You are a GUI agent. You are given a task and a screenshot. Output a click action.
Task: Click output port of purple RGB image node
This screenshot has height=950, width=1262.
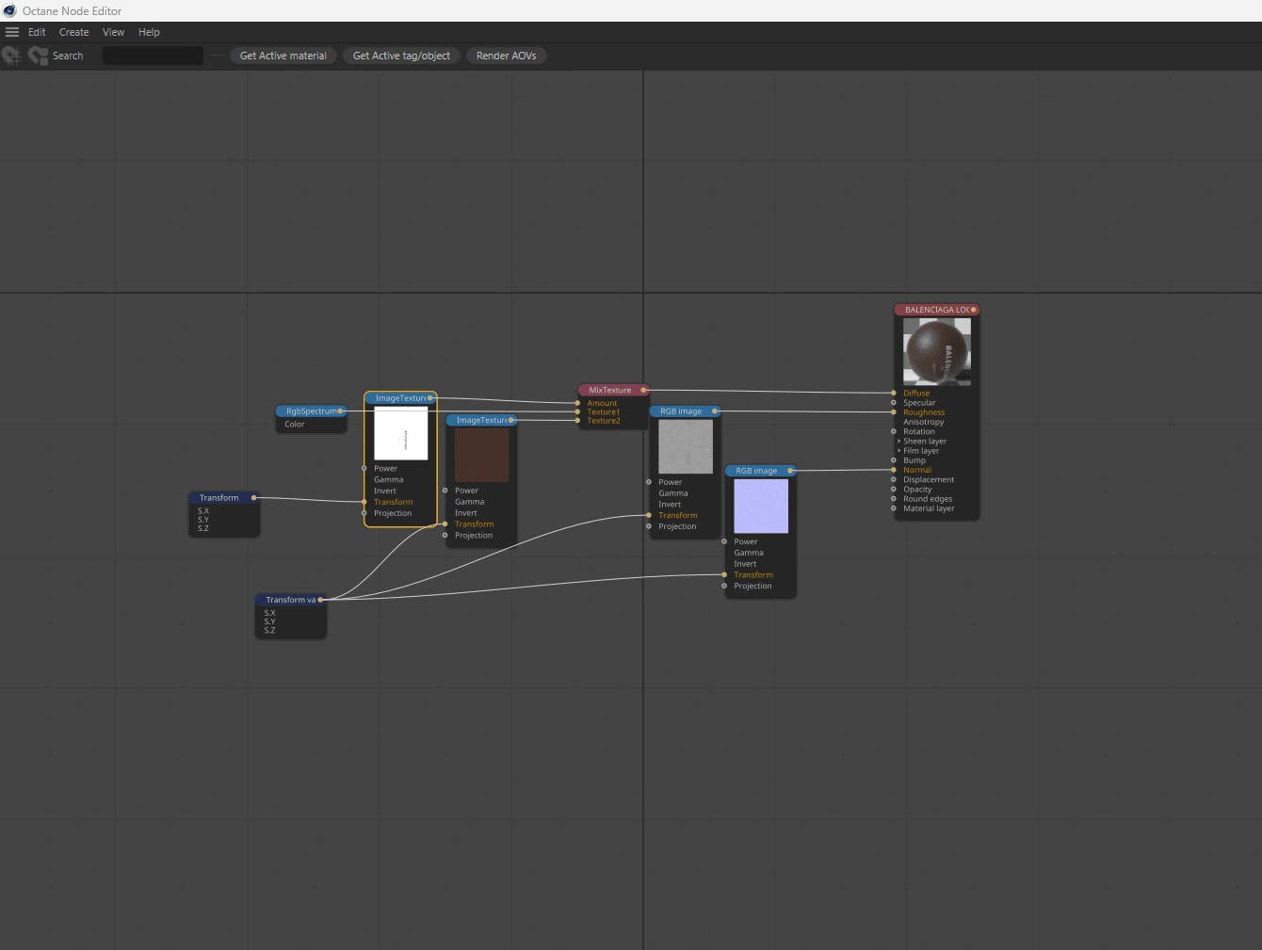coord(790,471)
